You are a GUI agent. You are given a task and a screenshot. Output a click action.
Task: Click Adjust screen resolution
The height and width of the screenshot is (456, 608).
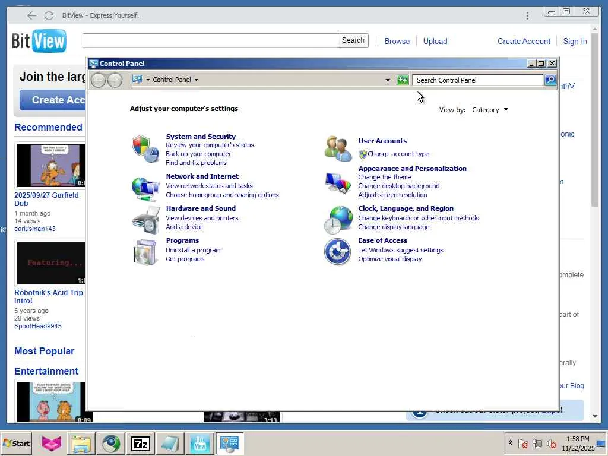(392, 195)
